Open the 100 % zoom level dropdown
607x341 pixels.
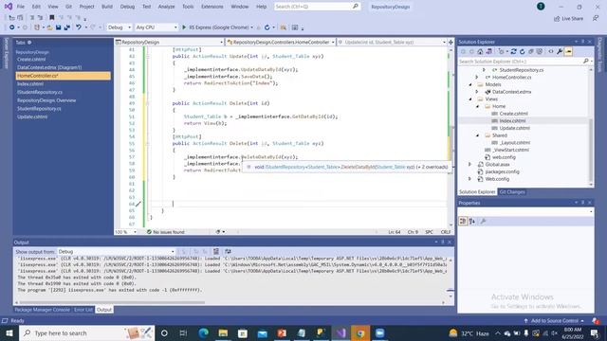tap(126, 232)
